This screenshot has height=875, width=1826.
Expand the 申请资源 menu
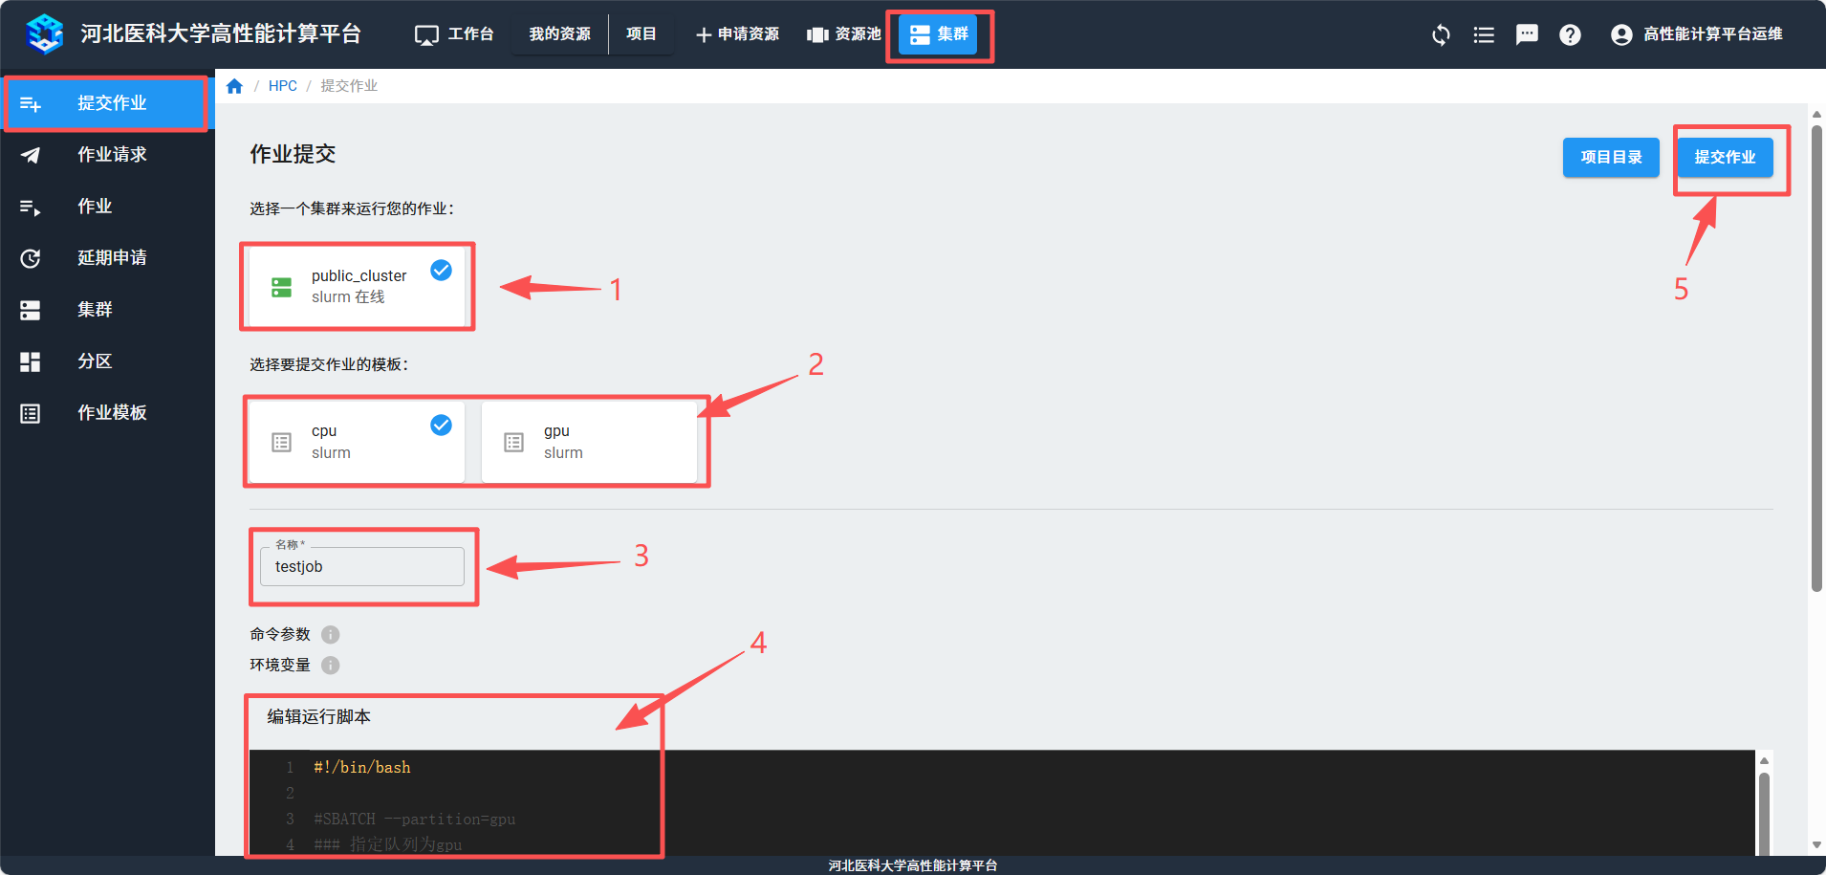[737, 34]
